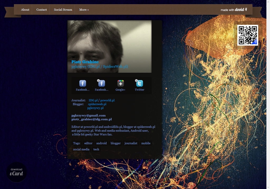Screen dimensions: 270x189
Task: Click the 'Tags:' label
Action: 77,143
